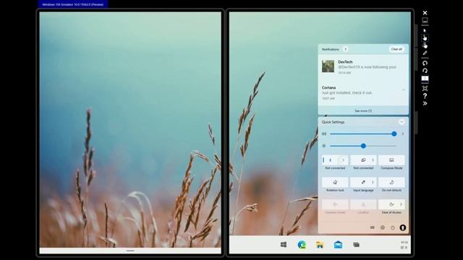The image size is (463, 260).
Task: Open the Cortana notification
Action: pos(363,92)
